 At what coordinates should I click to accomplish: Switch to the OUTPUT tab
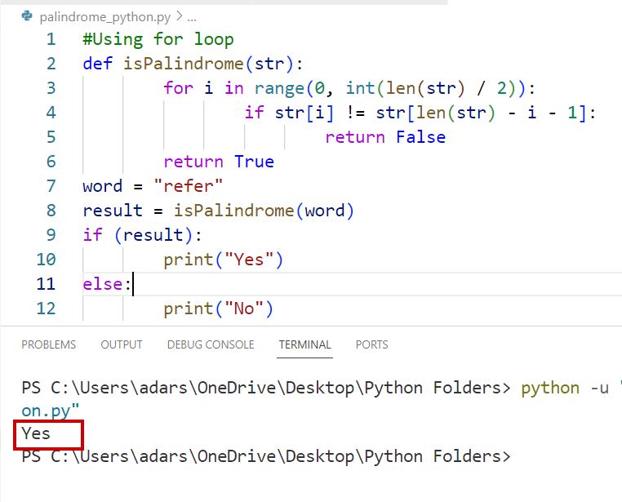coord(122,344)
